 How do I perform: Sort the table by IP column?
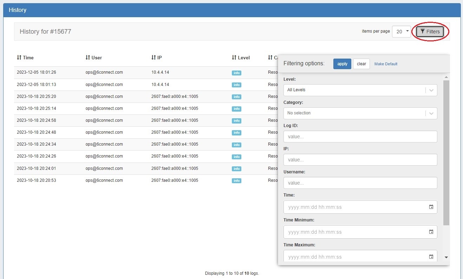coord(156,58)
